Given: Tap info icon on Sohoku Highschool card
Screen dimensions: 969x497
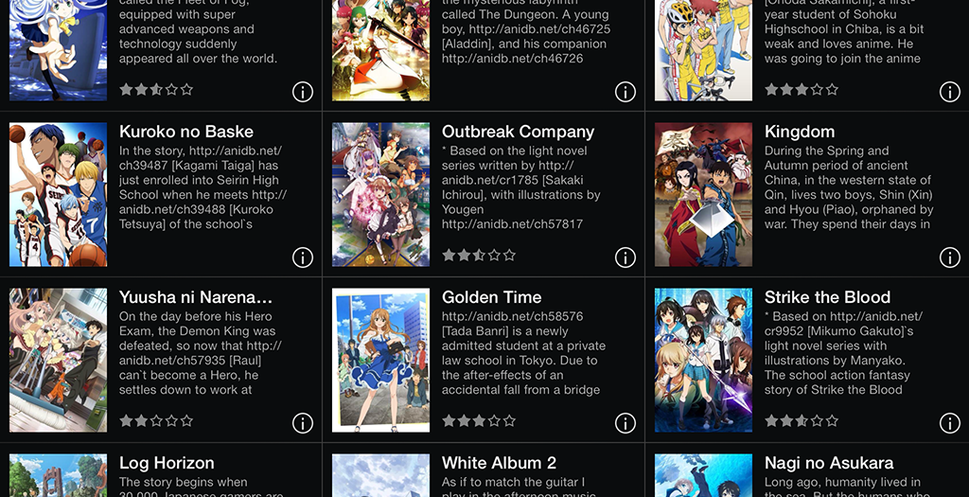Looking at the screenshot, I should [950, 92].
